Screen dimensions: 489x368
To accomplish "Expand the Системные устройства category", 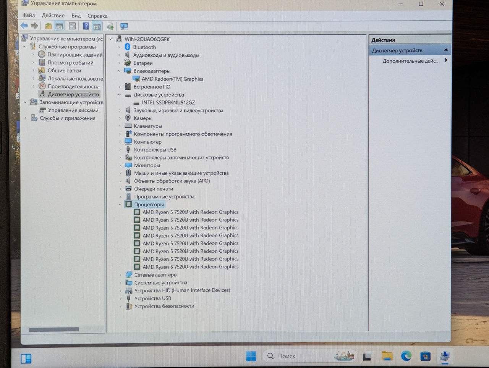I will 120,283.
